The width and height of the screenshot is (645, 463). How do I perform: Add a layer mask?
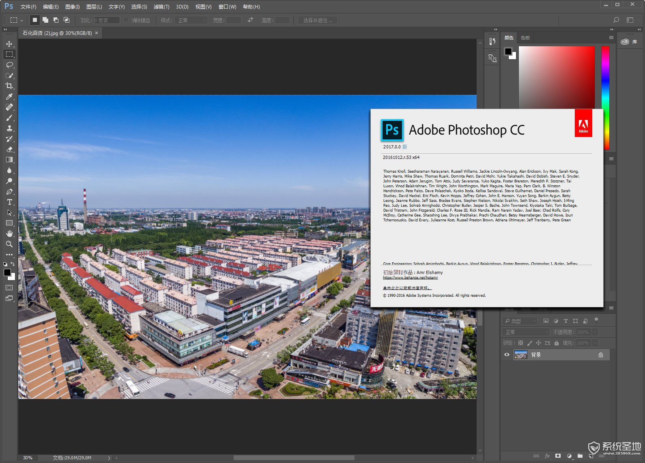(x=558, y=456)
